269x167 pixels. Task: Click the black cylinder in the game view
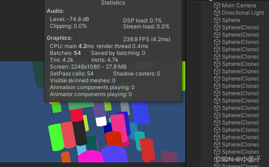(x=80, y=133)
